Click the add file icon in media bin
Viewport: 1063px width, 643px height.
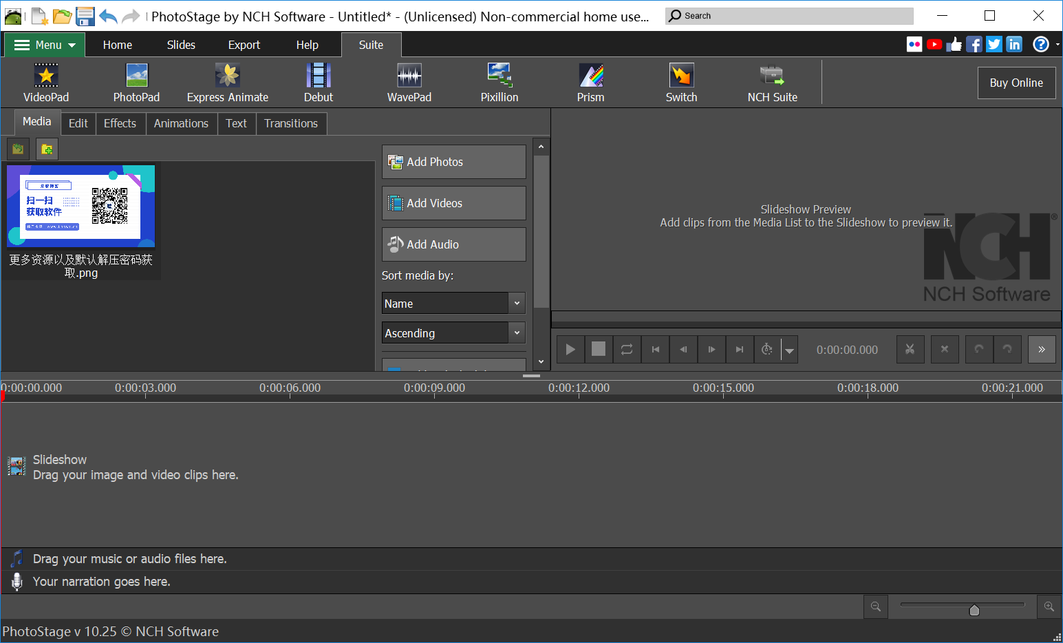[18, 149]
